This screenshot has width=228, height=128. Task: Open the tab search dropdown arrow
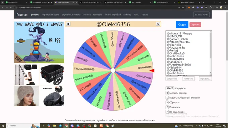2,2
